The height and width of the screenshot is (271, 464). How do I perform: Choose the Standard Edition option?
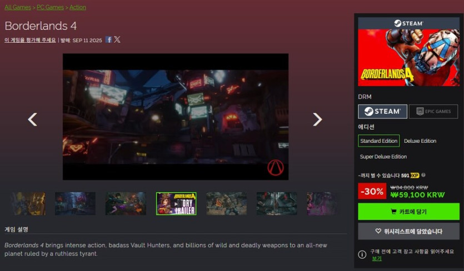click(x=378, y=141)
